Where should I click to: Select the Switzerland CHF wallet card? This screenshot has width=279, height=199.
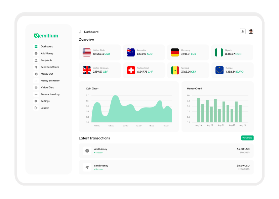coord(144,70)
